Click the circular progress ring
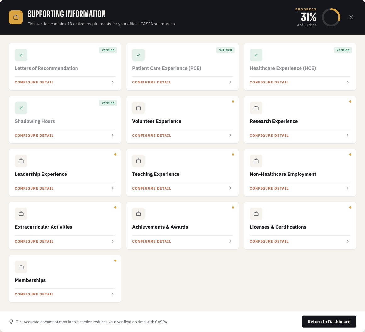365x332 pixels. (331, 17)
